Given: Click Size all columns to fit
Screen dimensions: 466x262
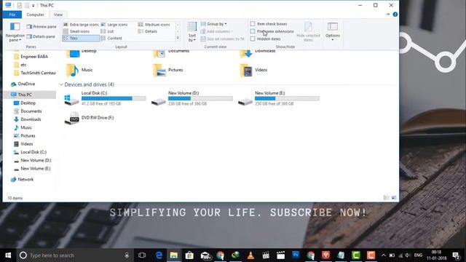Looking at the screenshot, I should tap(222, 39).
